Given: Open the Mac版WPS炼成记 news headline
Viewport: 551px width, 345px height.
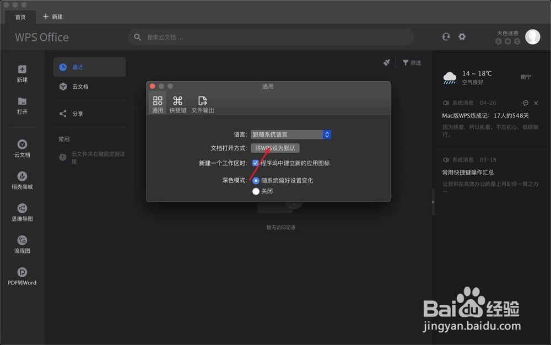Looking at the screenshot, I should 485,116.
